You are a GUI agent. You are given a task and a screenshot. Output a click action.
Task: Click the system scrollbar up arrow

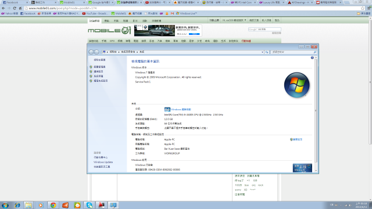click(316, 57)
